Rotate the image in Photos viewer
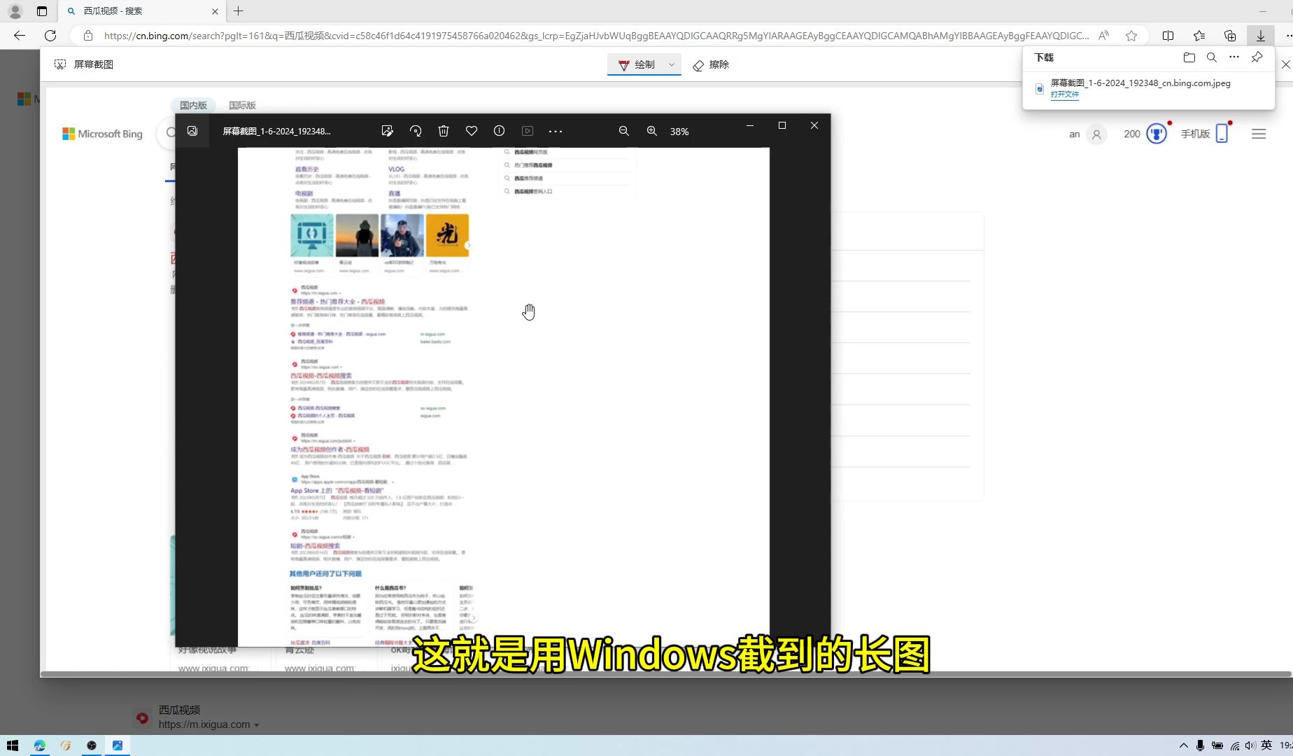1293x756 pixels. [416, 131]
